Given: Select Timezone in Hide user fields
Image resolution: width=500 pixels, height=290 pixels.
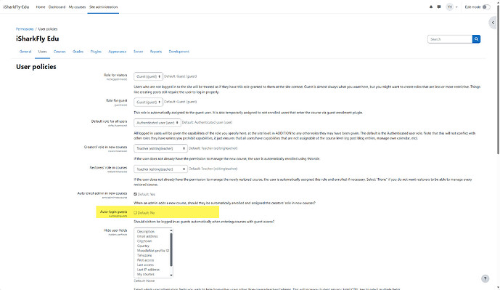Looking at the screenshot, I should [144, 256].
